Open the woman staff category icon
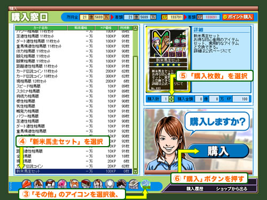The height and width of the screenshot is (200, 267). [x=98, y=184]
